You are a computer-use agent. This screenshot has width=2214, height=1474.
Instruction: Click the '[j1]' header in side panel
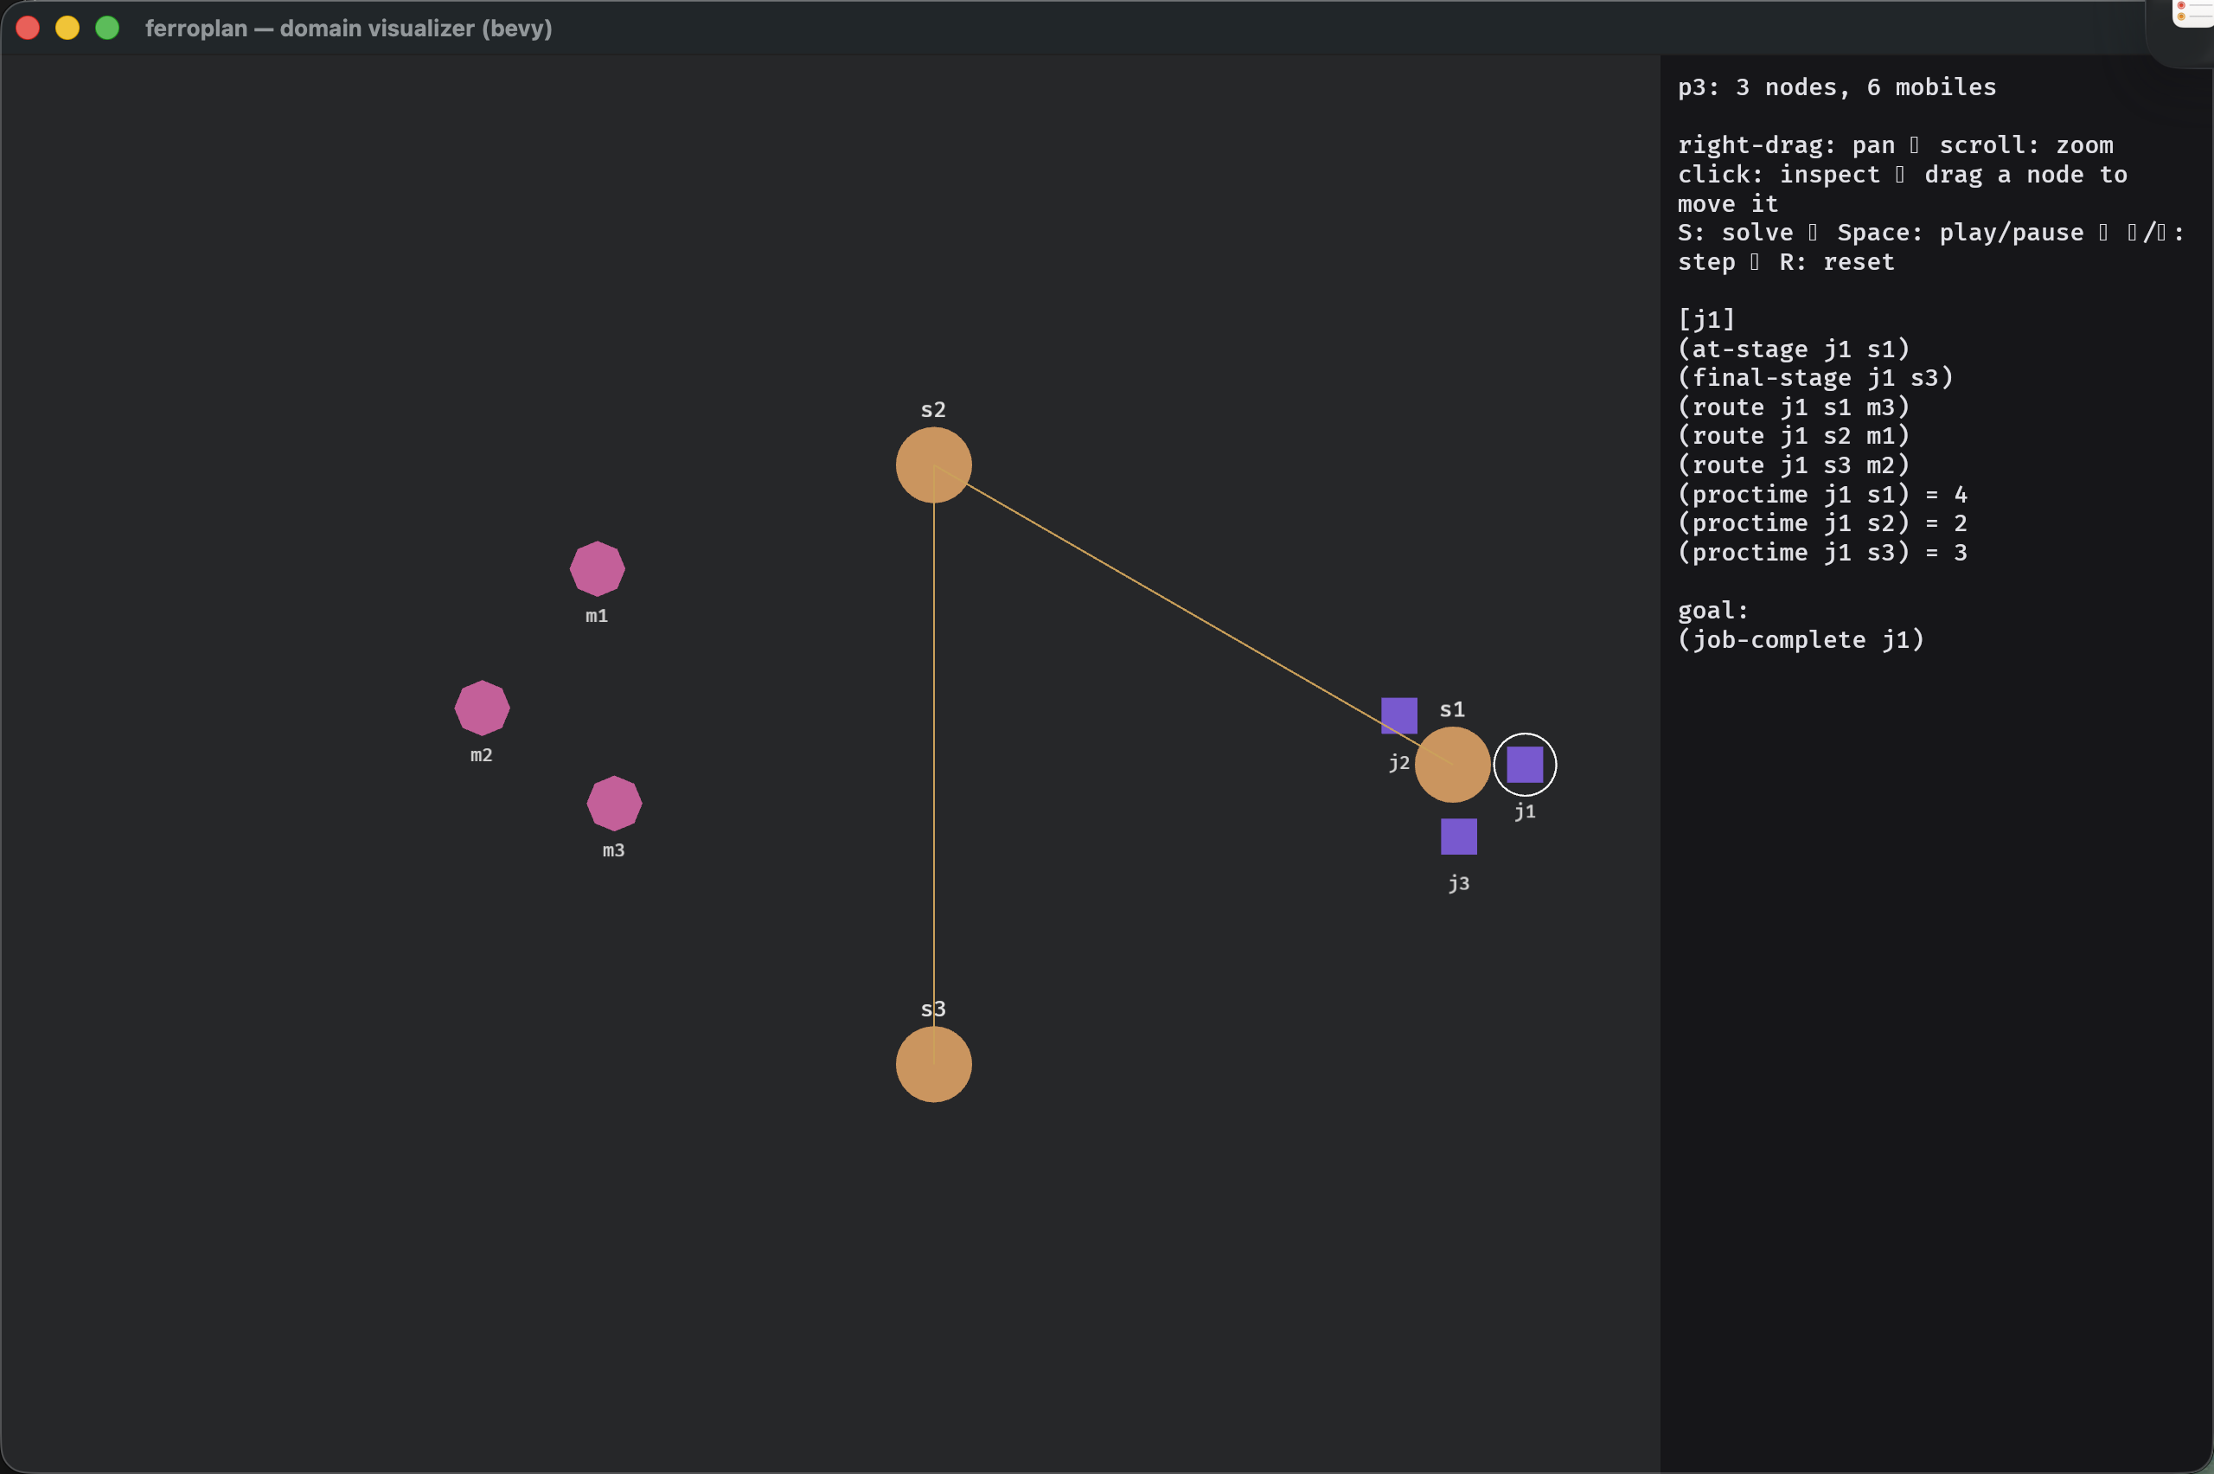[x=1706, y=319]
